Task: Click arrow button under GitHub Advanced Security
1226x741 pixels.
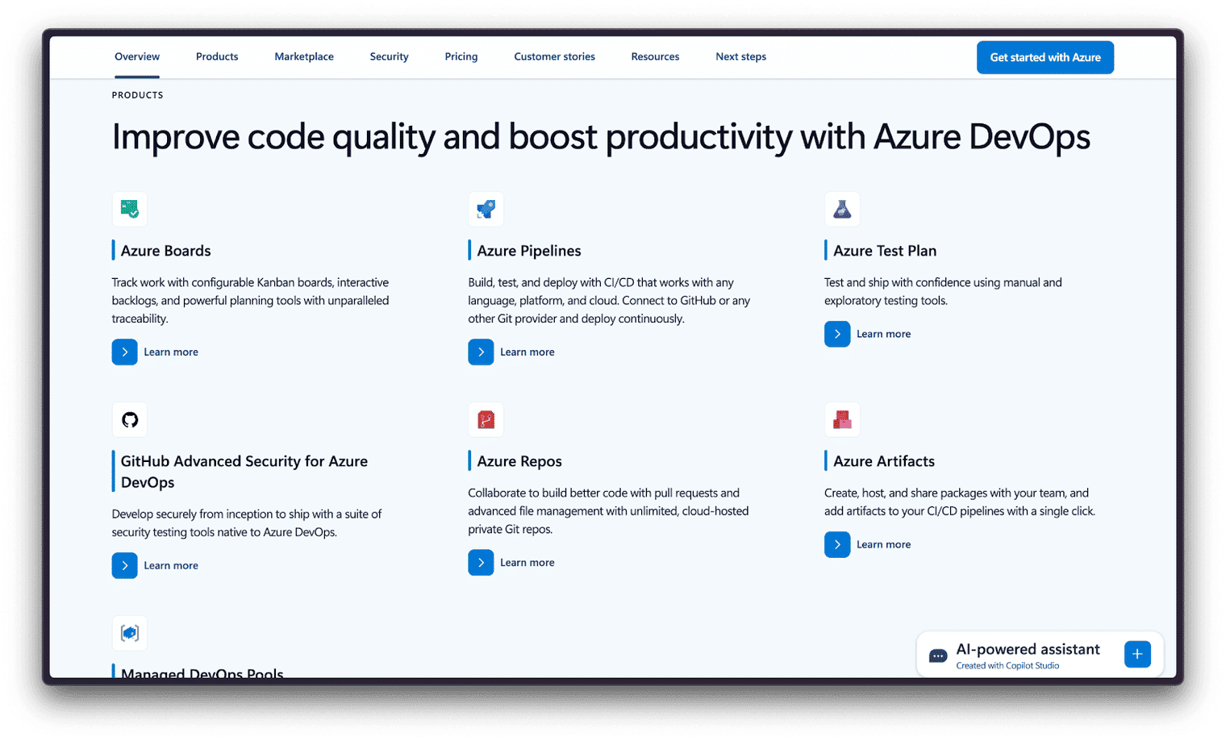Action: (x=124, y=565)
